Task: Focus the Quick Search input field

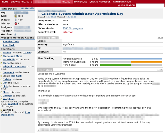Action: click(150, 5)
